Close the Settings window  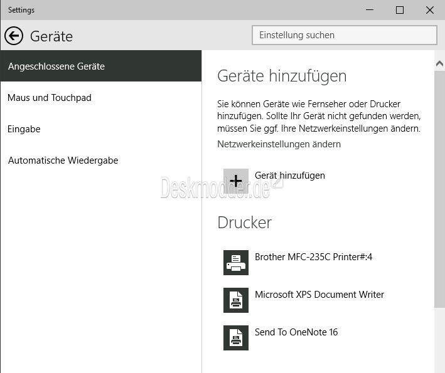430,10
